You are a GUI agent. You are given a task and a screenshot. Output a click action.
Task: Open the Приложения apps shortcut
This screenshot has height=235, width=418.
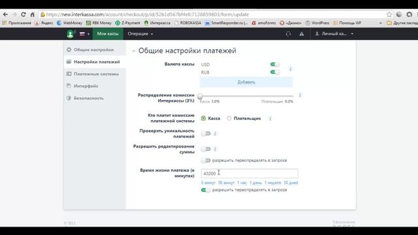tap(16, 23)
